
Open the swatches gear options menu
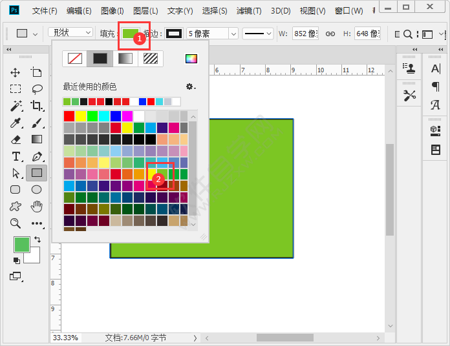(x=191, y=86)
